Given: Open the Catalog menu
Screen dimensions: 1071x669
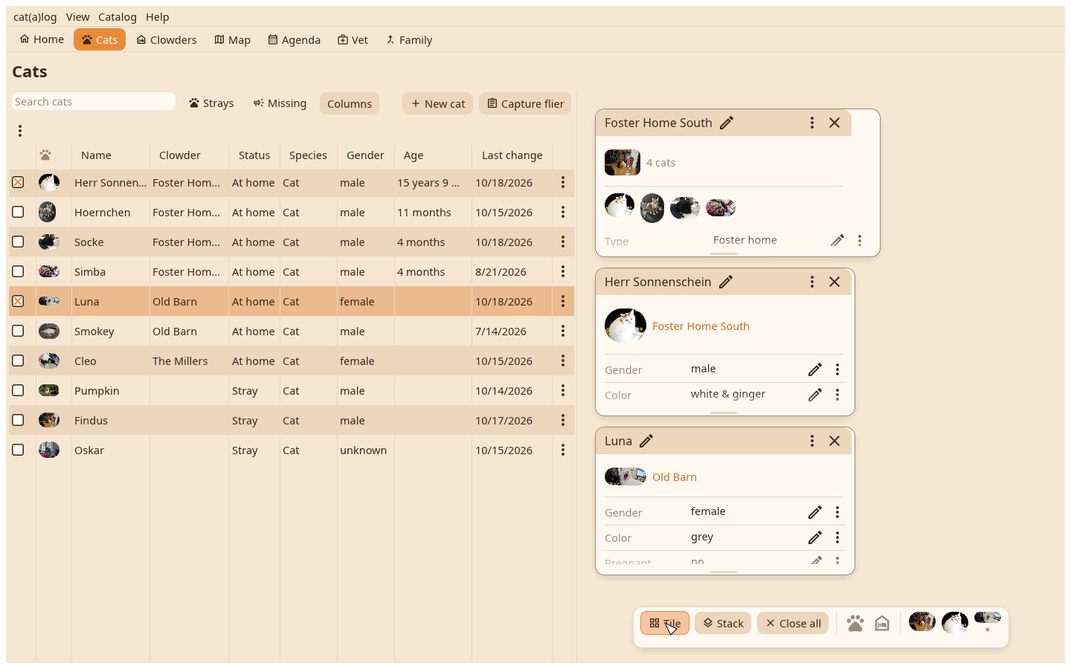Looking at the screenshot, I should tap(118, 17).
